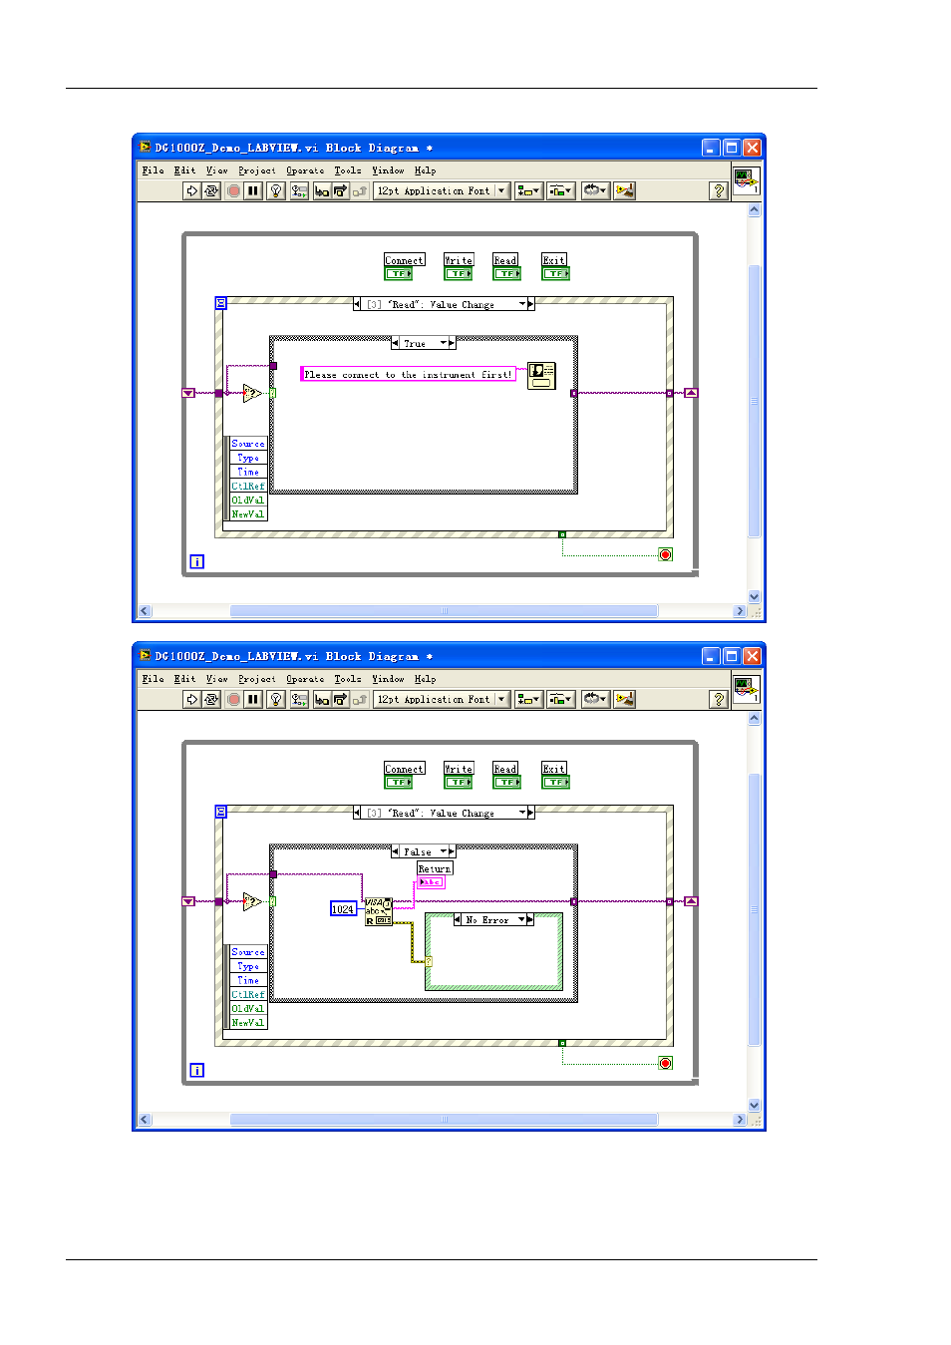Click Connect boolean terminal in lower window

click(399, 782)
